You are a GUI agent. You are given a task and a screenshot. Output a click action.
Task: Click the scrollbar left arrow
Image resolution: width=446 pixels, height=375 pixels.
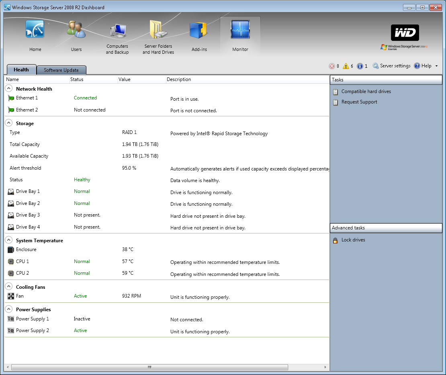coord(8,367)
